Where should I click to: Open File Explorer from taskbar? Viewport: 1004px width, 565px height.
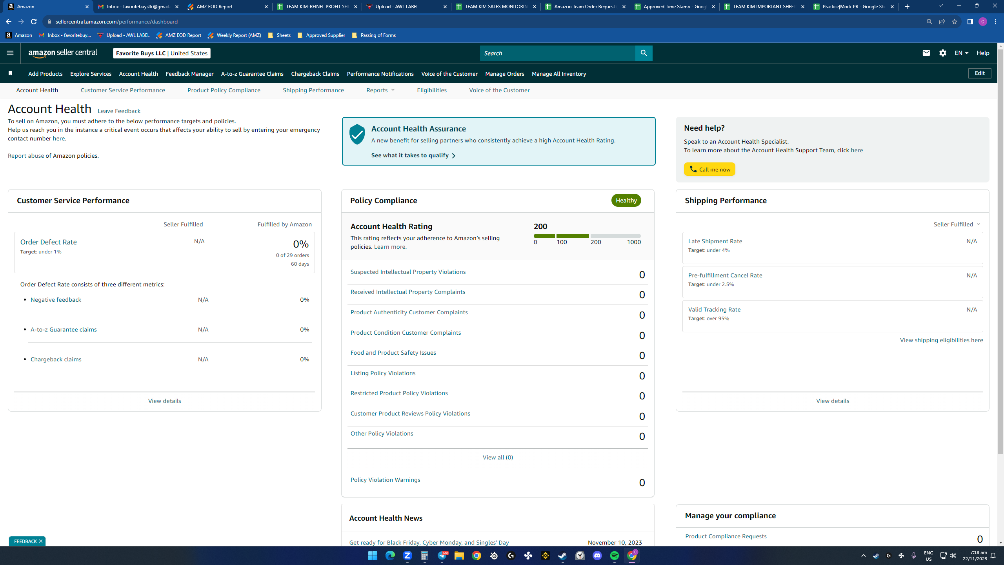459,556
